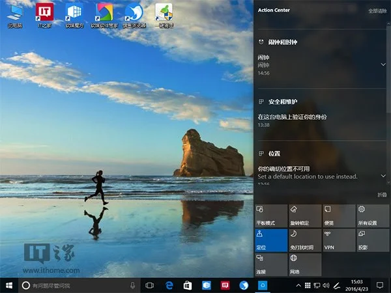Toggle the 旋转锁定 (rotation lock) tile
This screenshot has width=391, height=293.
pos(304,216)
